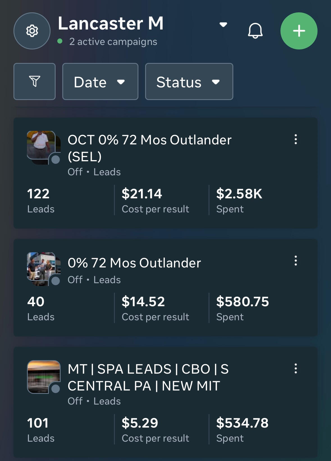Tap the green plus create button
This screenshot has height=461, width=331.
[299, 31]
